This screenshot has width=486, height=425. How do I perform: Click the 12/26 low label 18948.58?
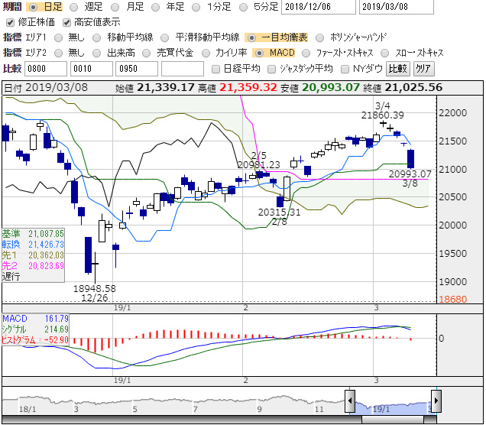[95, 289]
